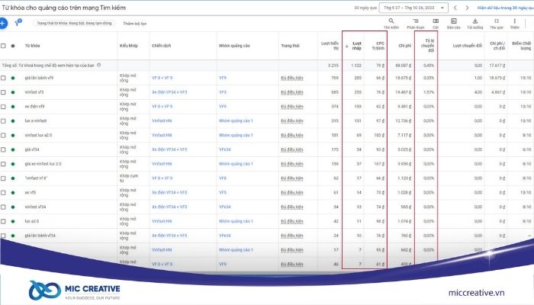Image resolution: width=534 pixels, height=305 pixels.
Task: Open the Thêm three-dot menu
Action: pyautogui.click(x=515, y=21)
